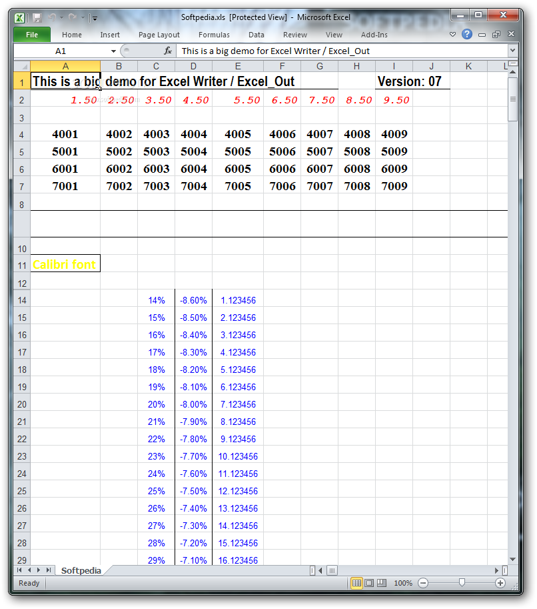Open the File tab

tap(32, 35)
